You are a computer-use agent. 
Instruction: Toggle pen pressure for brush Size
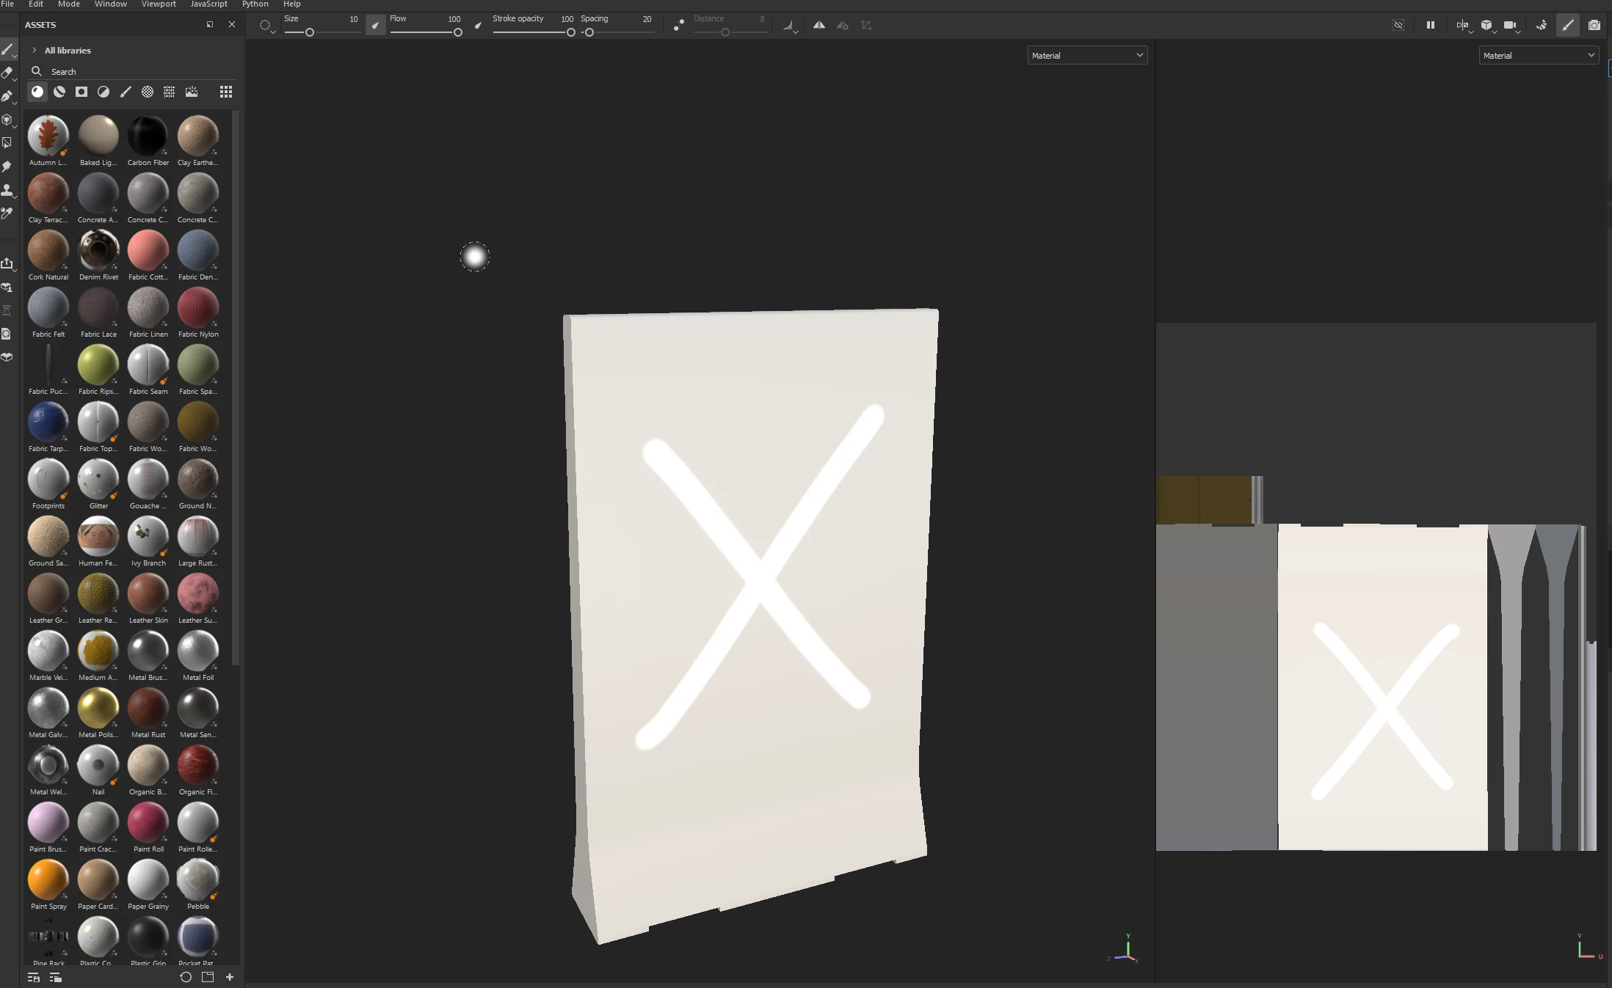point(375,26)
